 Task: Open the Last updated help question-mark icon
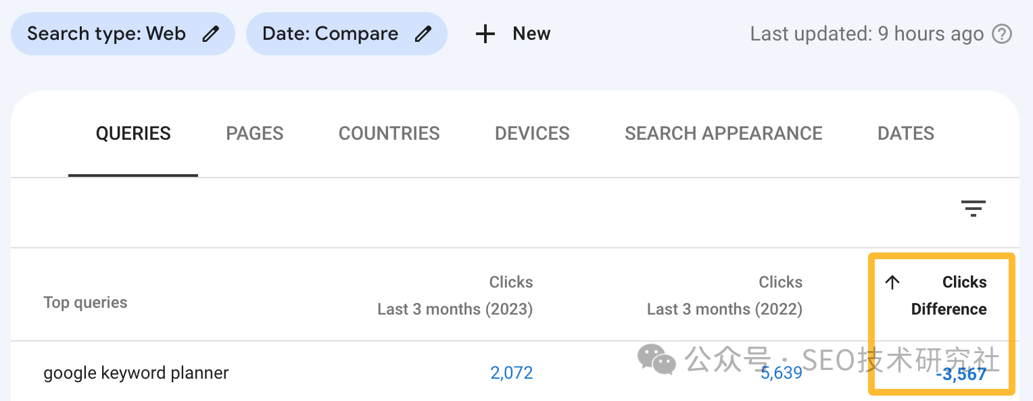pyautogui.click(x=1002, y=34)
